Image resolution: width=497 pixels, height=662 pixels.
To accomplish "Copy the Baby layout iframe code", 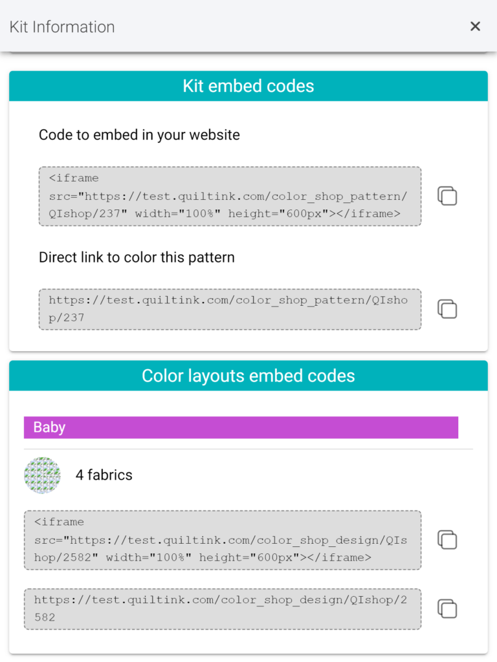I will (x=447, y=540).
